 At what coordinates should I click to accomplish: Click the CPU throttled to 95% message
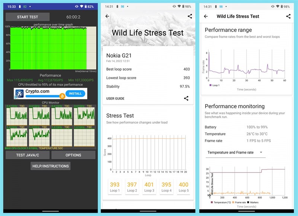click(50, 85)
